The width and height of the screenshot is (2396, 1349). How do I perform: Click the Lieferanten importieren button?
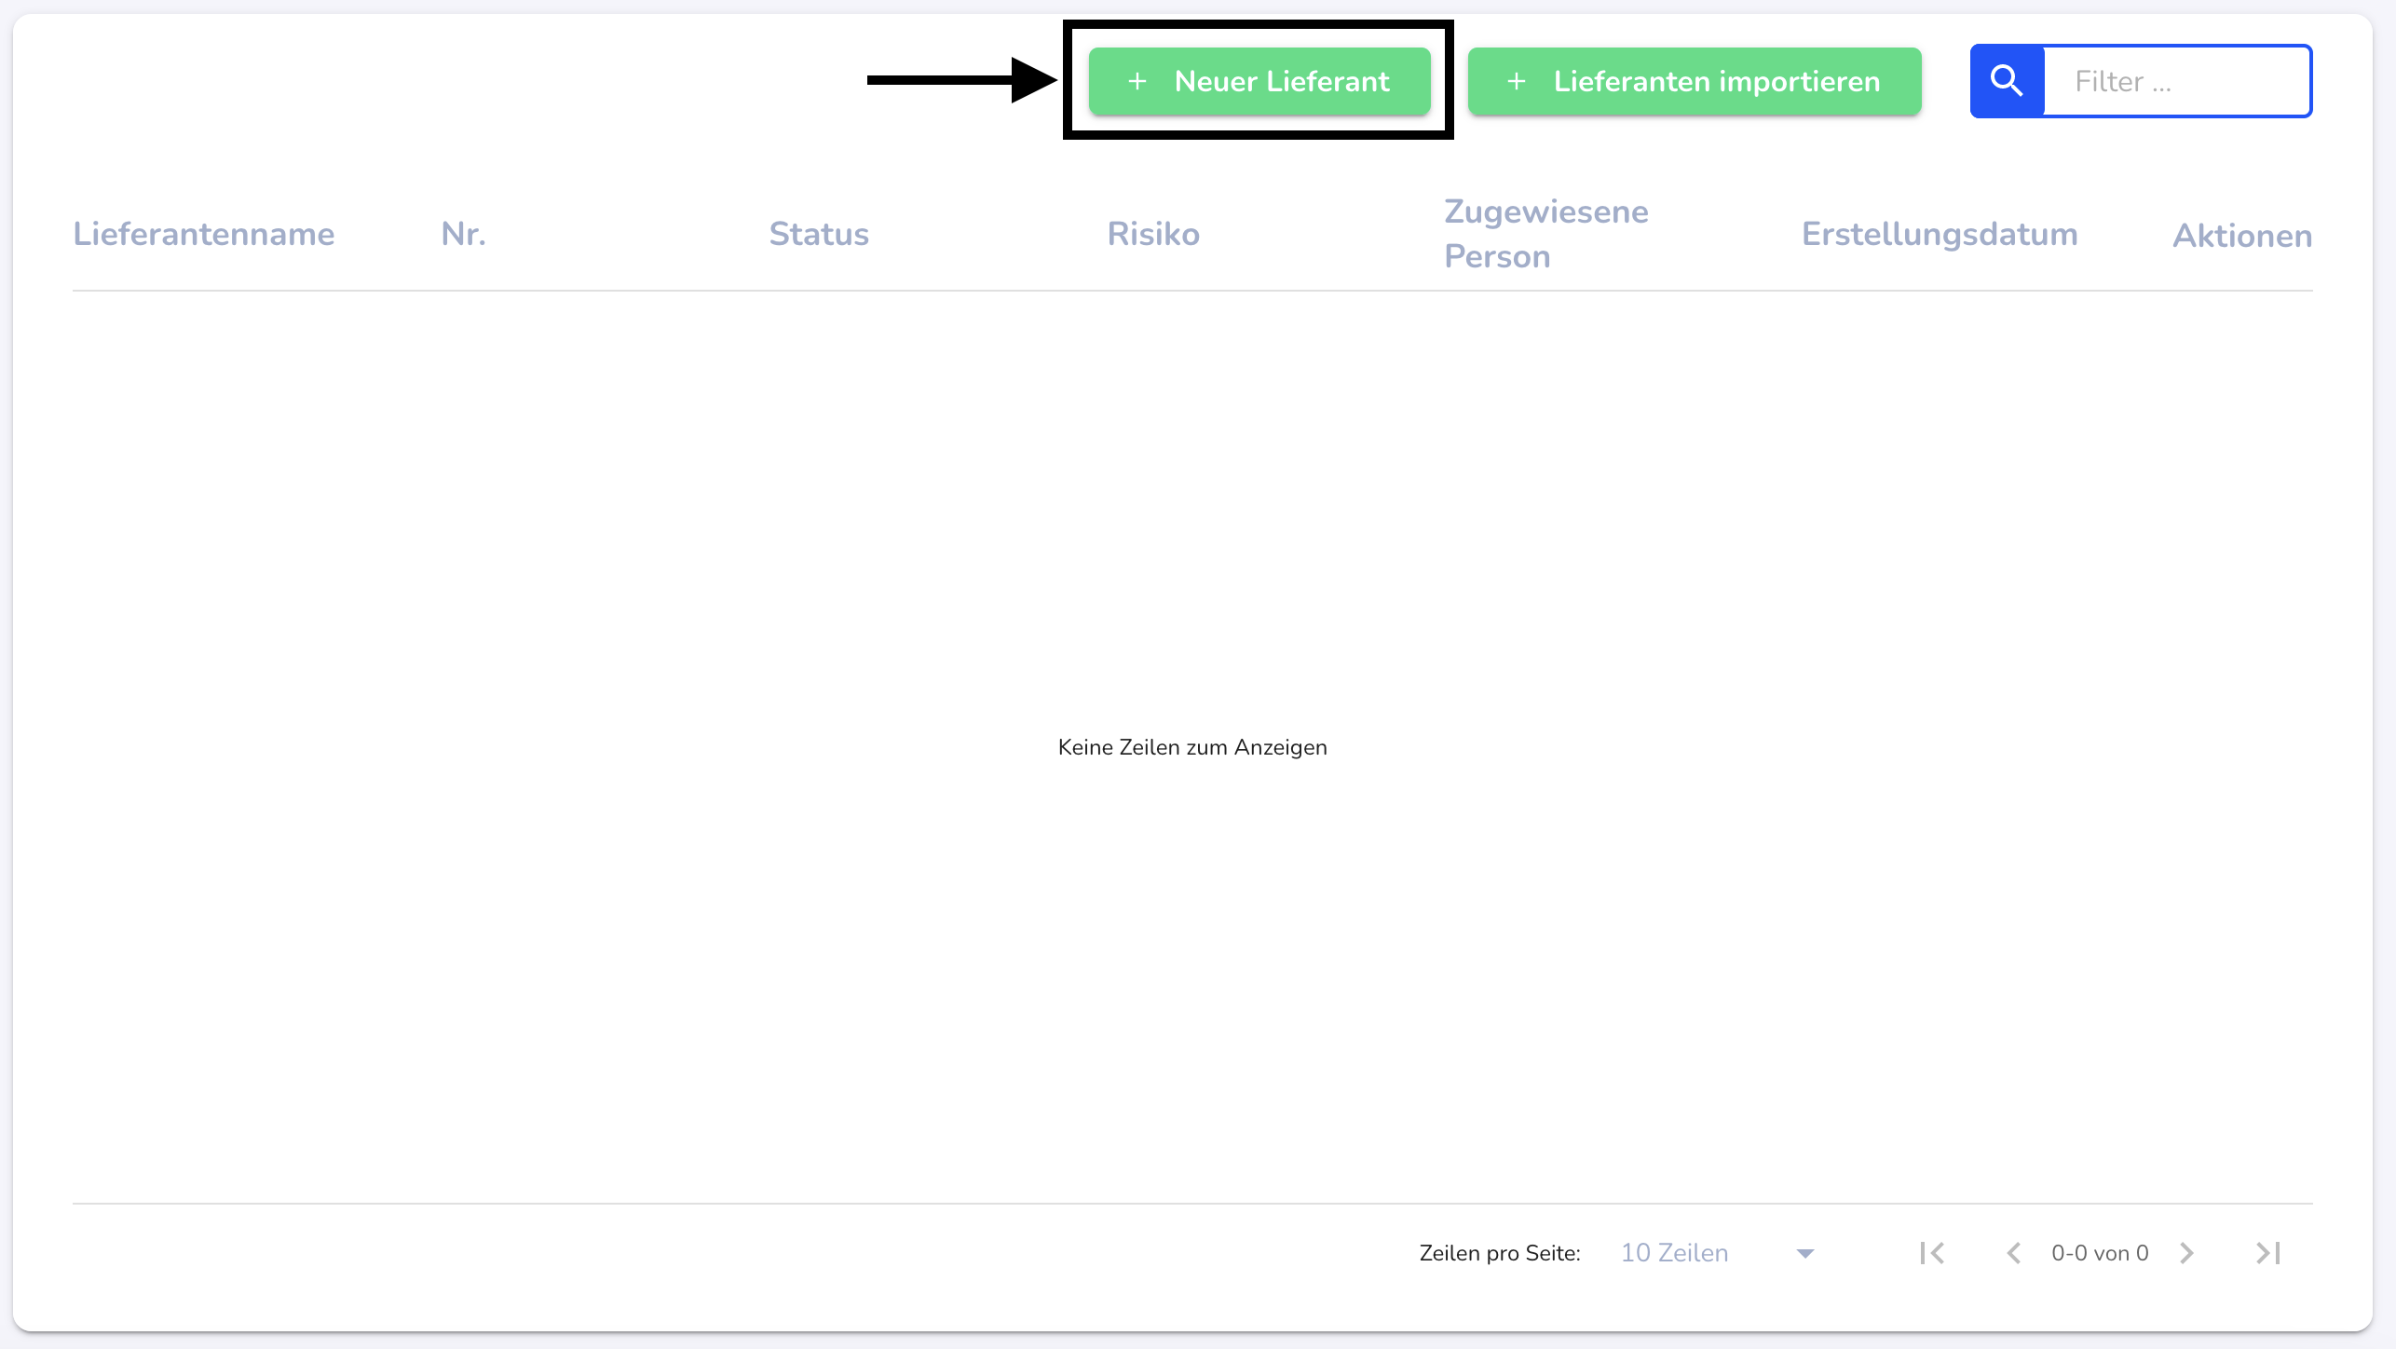tap(1695, 81)
